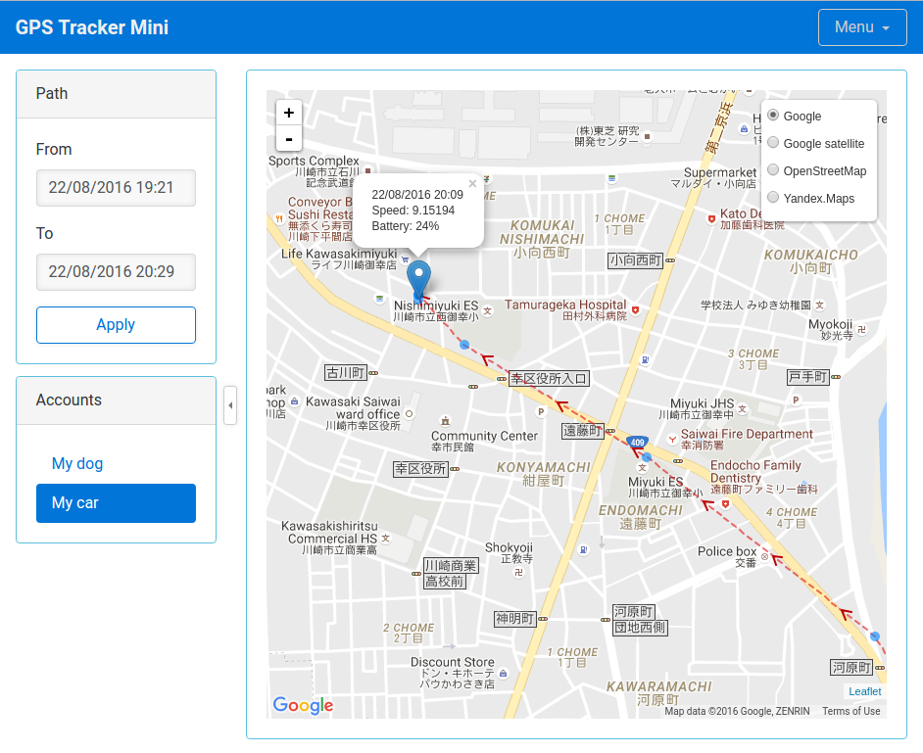Click the 神明町 bus stop label
The height and width of the screenshot is (753, 923).
pyautogui.click(x=515, y=619)
